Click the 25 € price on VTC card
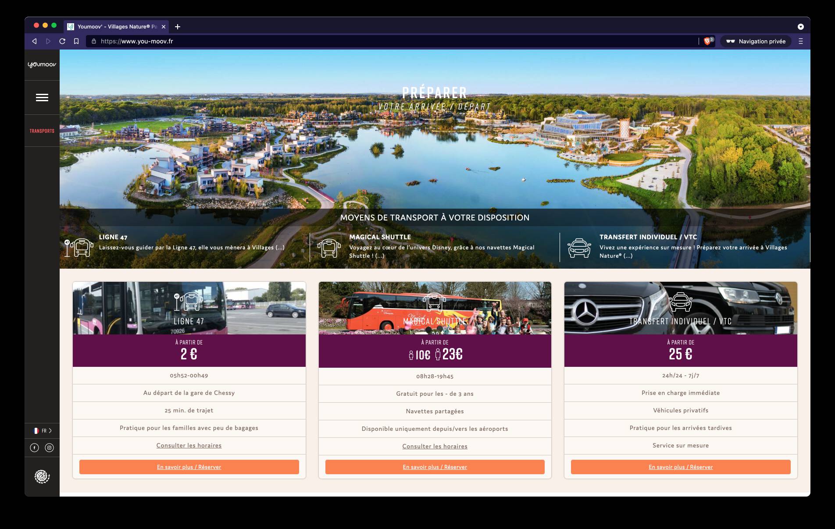Image resolution: width=835 pixels, height=529 pixels. click(x=681, y=354)
